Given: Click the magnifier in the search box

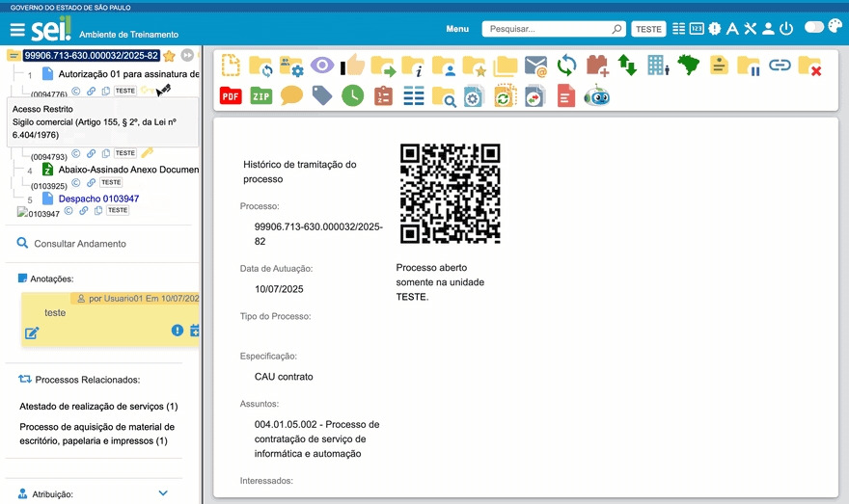Looking at the screenshot, I should pyautogui.click(x=616, y=29).
